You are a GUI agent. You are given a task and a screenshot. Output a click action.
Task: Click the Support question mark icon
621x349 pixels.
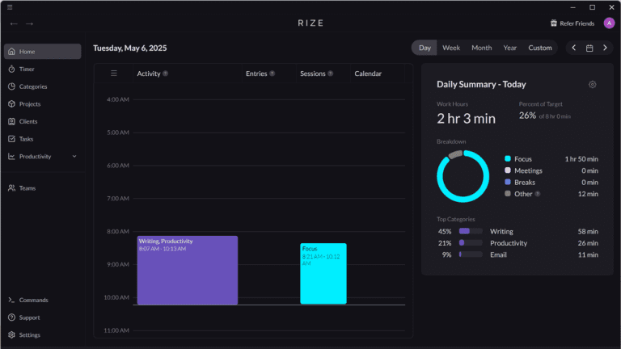(11, 317)
